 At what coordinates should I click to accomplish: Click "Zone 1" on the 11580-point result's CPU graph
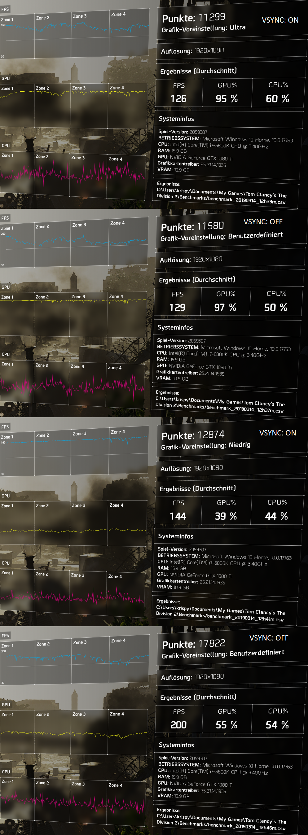coord(7,364)
